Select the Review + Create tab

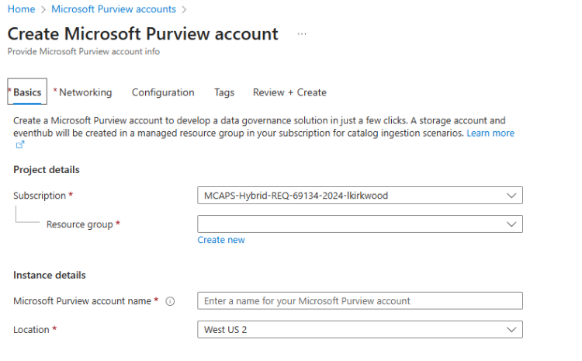pyautogui.click(x=289, y=92)
